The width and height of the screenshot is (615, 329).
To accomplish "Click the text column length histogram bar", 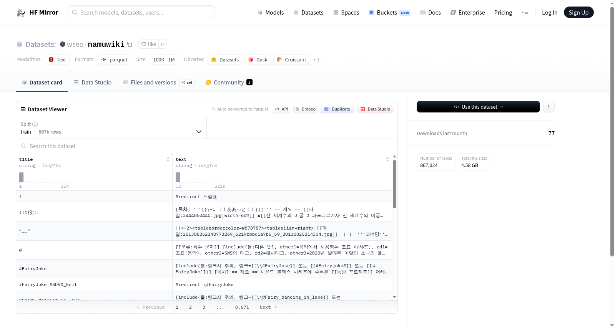I will pyautogui.click(x=178, y=177).
